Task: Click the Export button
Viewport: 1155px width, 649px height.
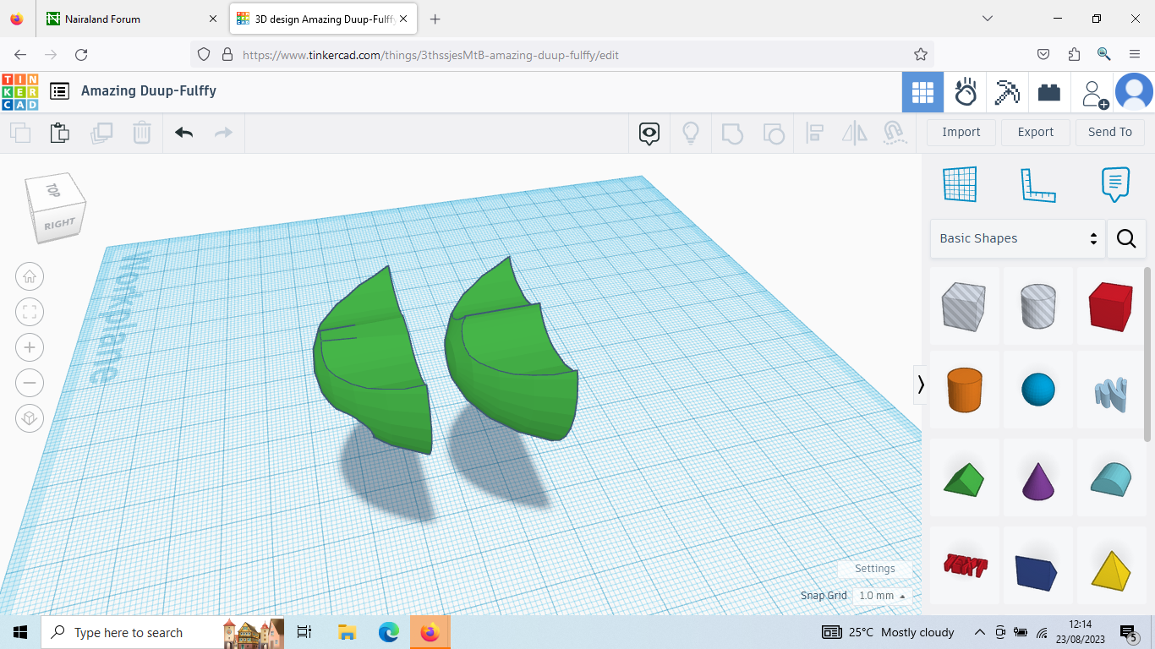Action: coord(1035,132)
